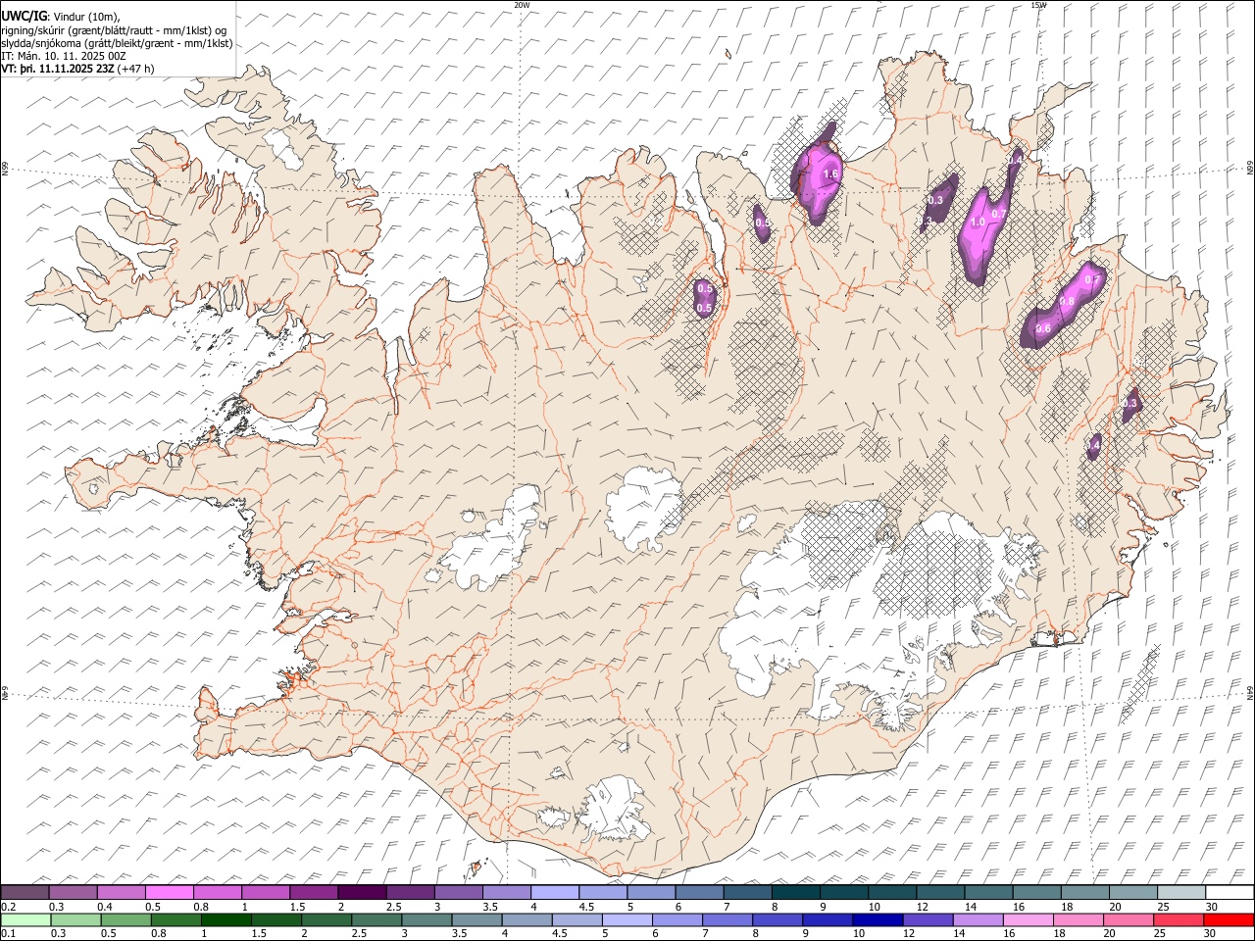The width and height of the screenshot is (1255, 941).
Task: Click the title text 'UWC/IG: Vindur (10m)'
Action: point(61,17)
